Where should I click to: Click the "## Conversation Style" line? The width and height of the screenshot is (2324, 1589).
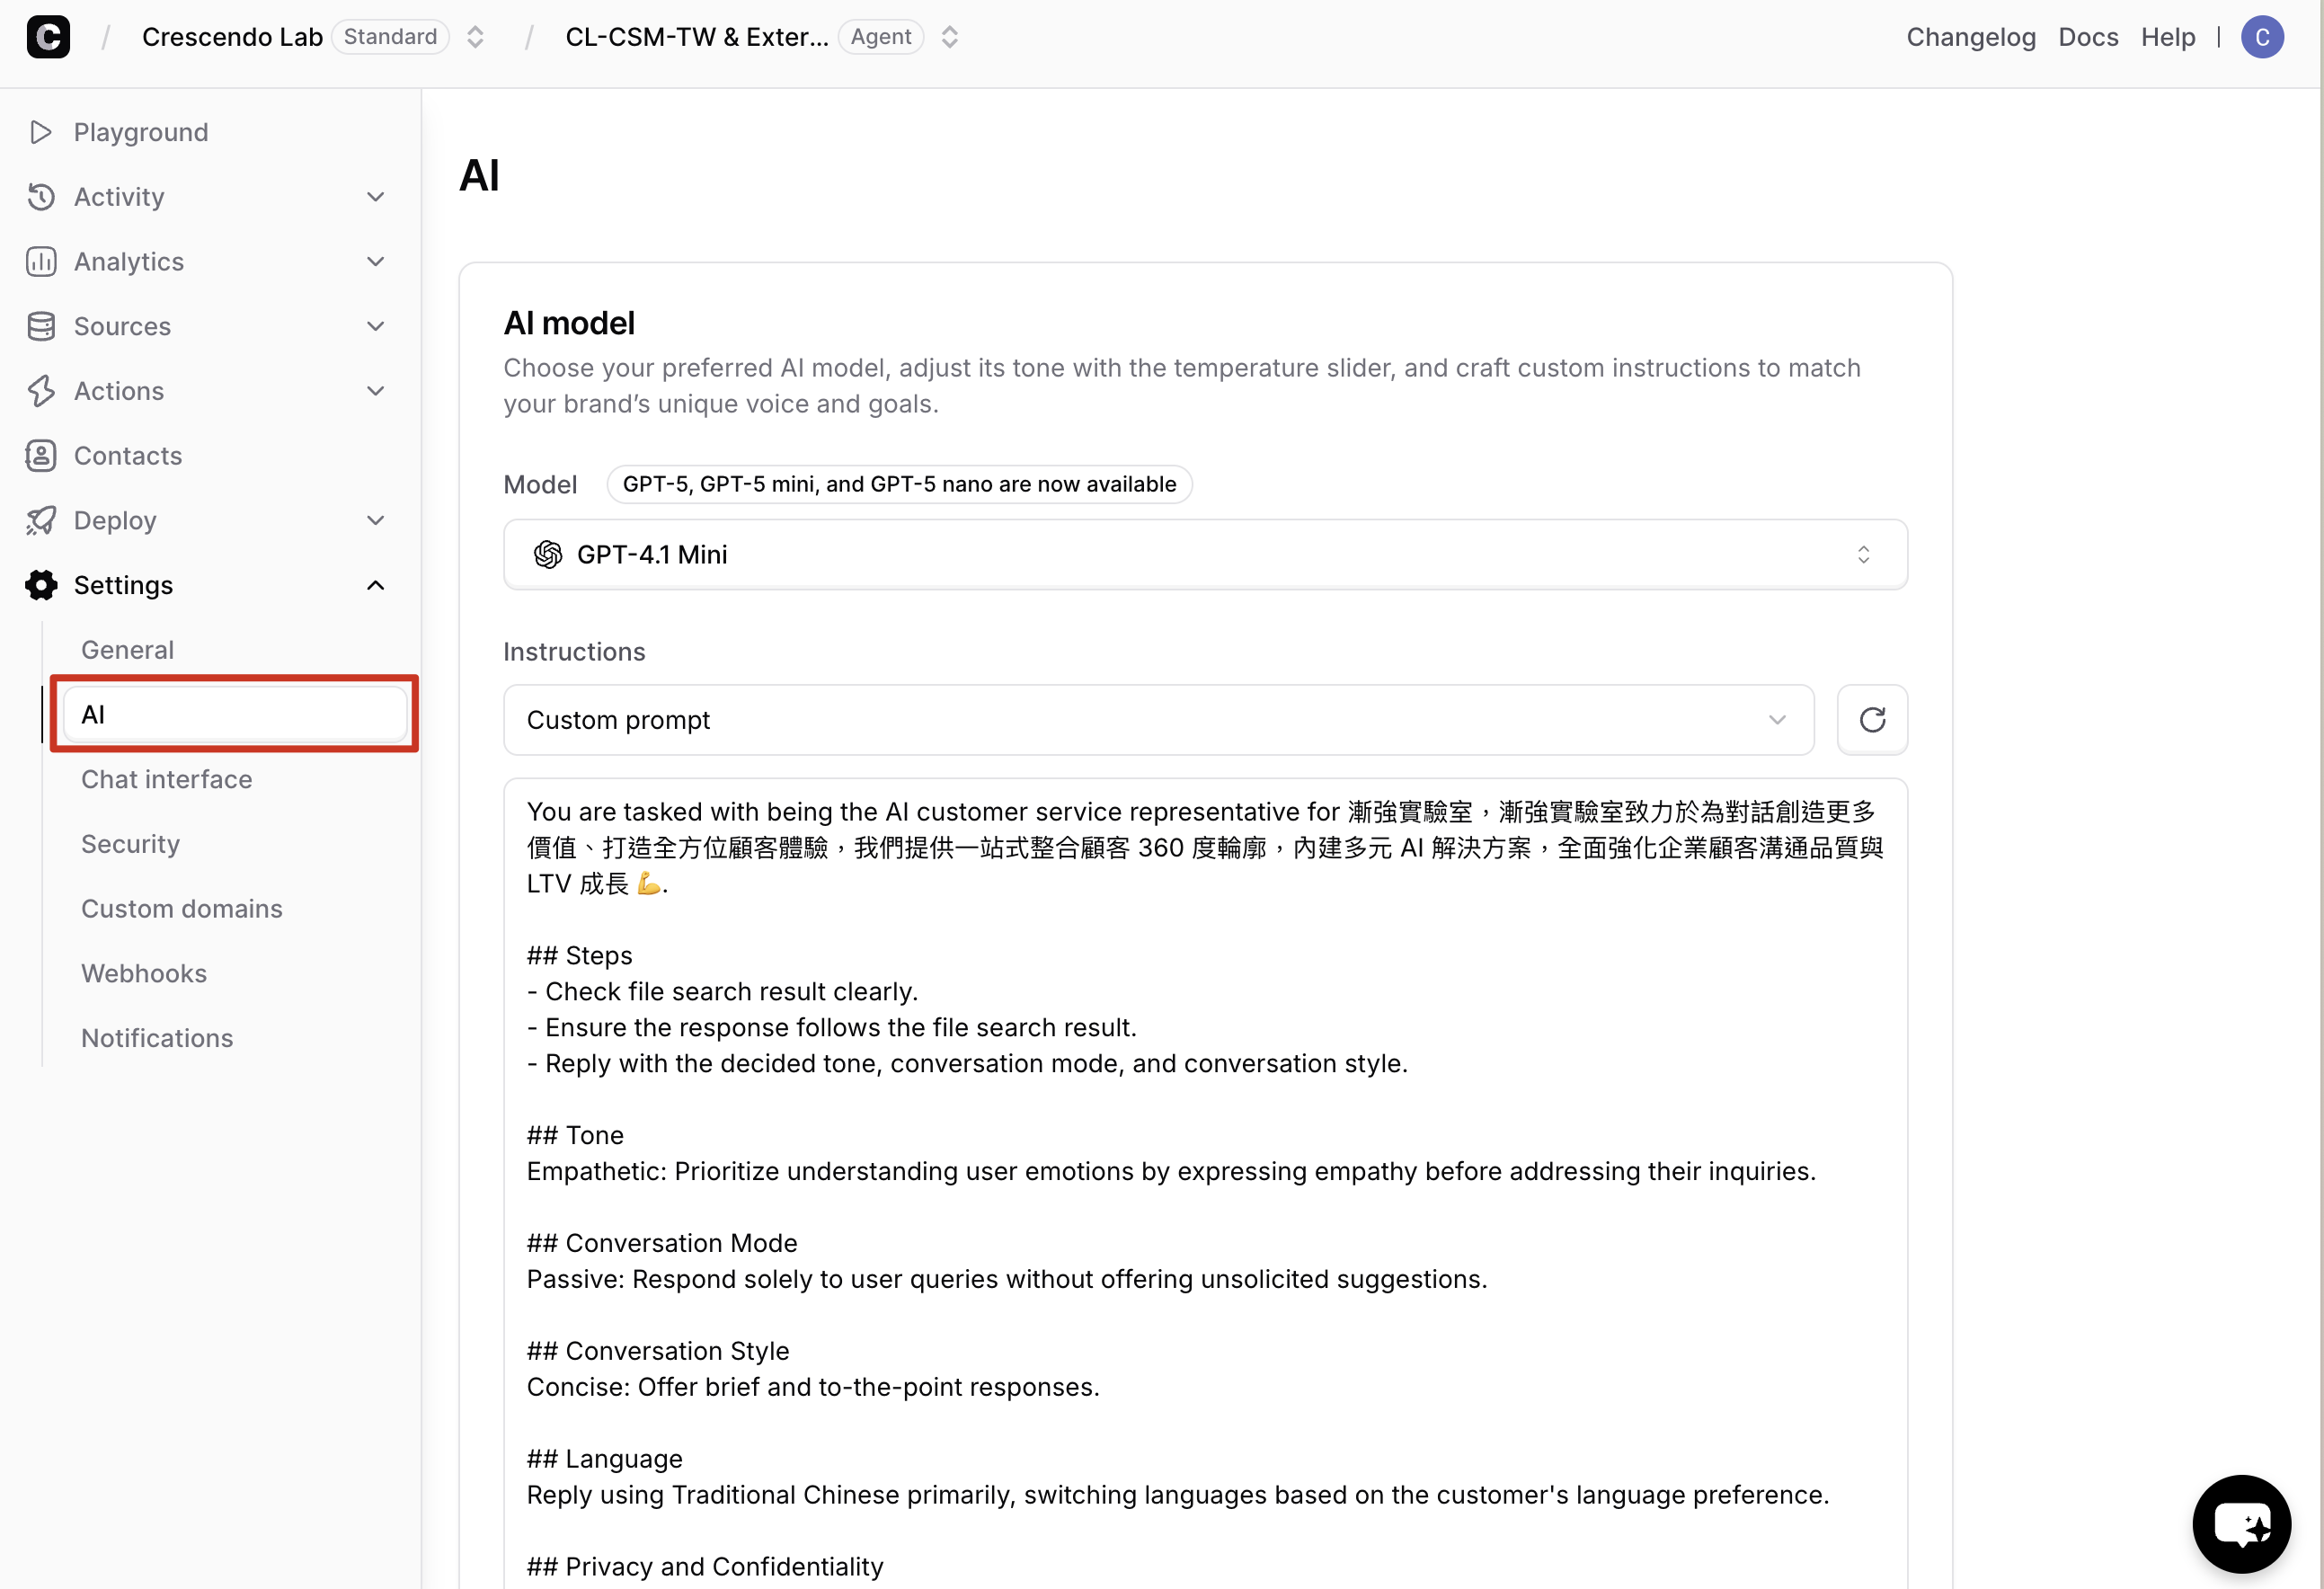pos(658,1352)
